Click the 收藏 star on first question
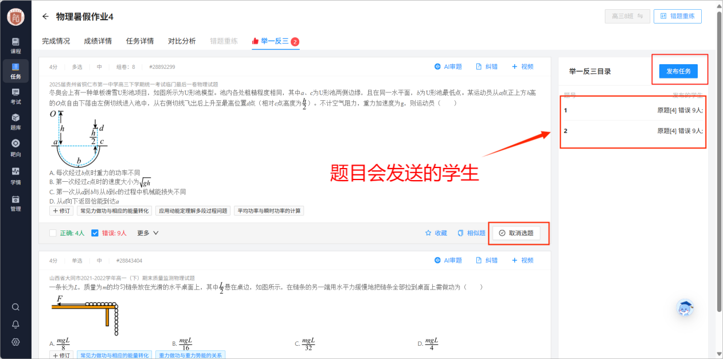 436,233
